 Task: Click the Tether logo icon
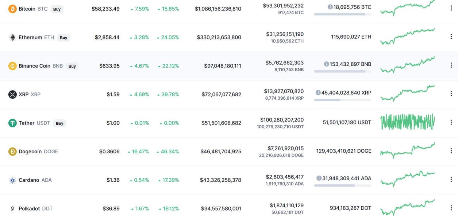pos(12,123)
